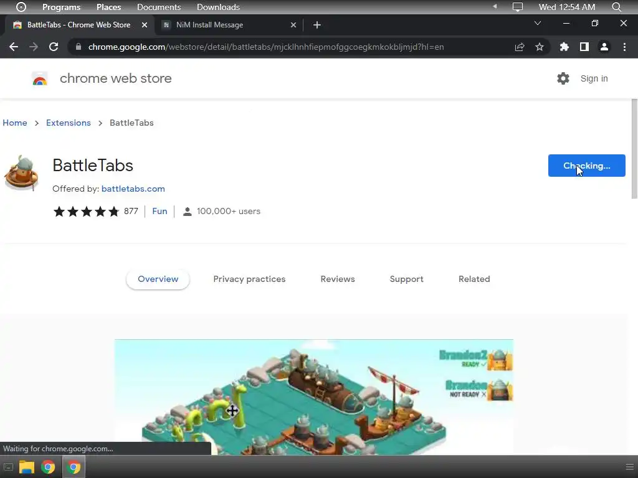Open the Extensions puzzle icon
This screenshot has width=638, height=478.
[x=564, y=47]
